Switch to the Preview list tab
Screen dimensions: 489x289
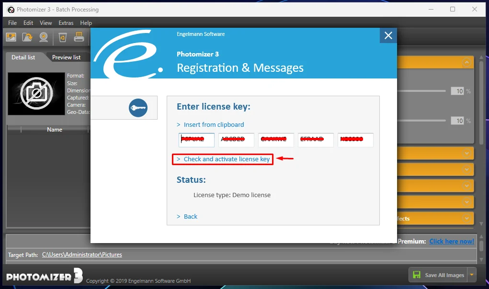(x=66, y=57)
